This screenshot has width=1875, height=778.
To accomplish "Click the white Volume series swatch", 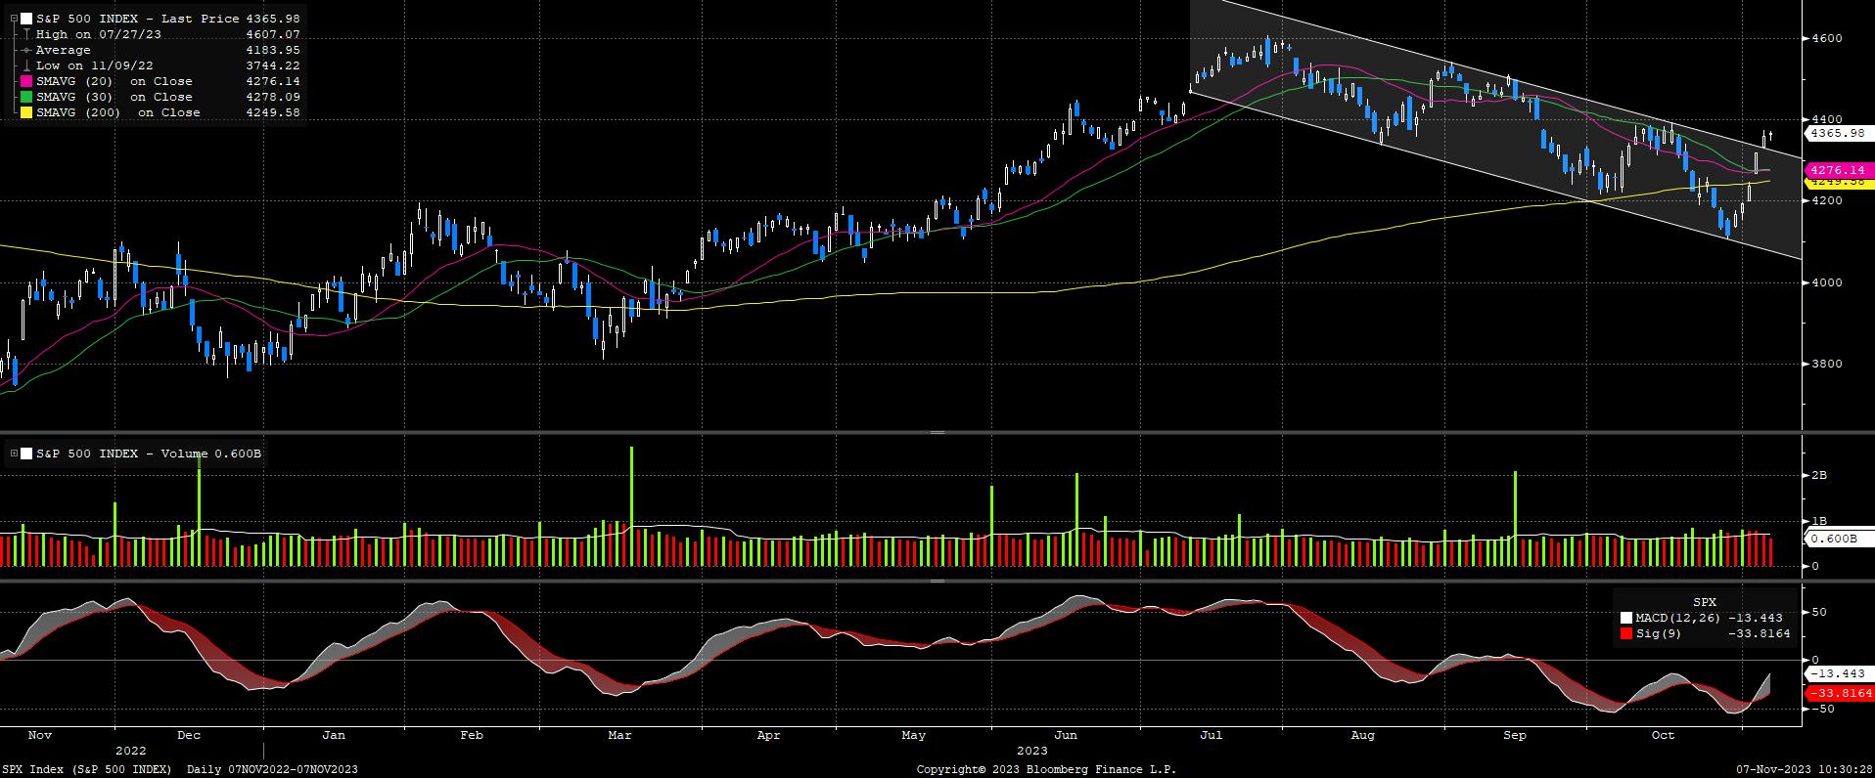I will [26, 454].
